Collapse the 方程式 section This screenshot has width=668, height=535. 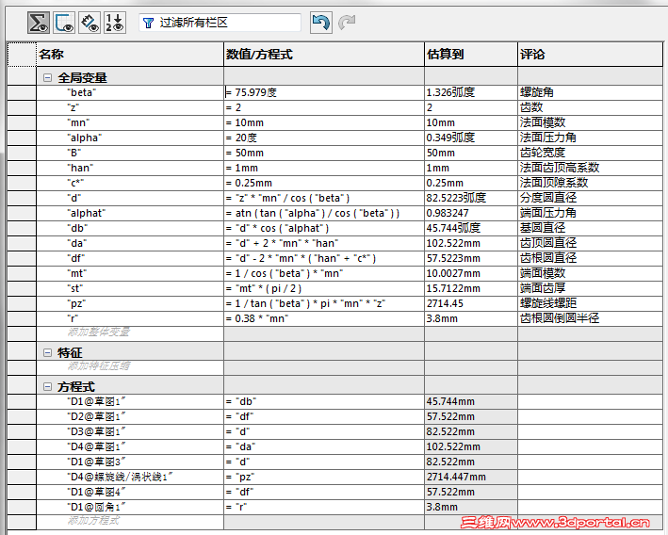click(x=48, y=387)
